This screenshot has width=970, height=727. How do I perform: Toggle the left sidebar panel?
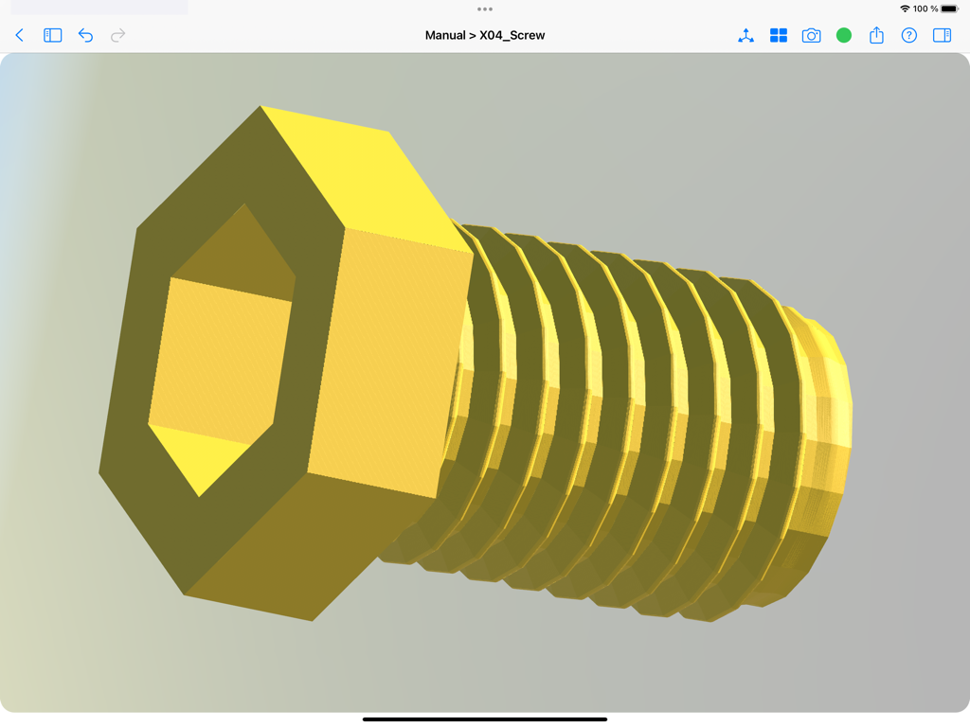(52, 35)
